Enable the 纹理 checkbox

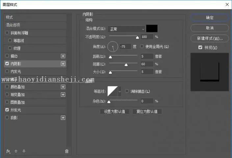click(10, 48)
